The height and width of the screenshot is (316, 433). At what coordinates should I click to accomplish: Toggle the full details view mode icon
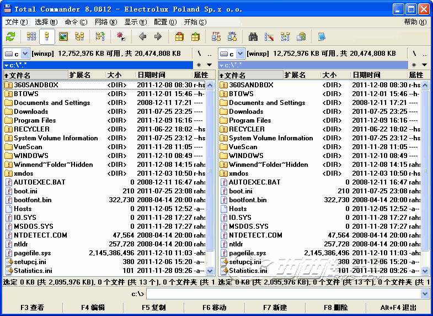click(x=47, y=37)
